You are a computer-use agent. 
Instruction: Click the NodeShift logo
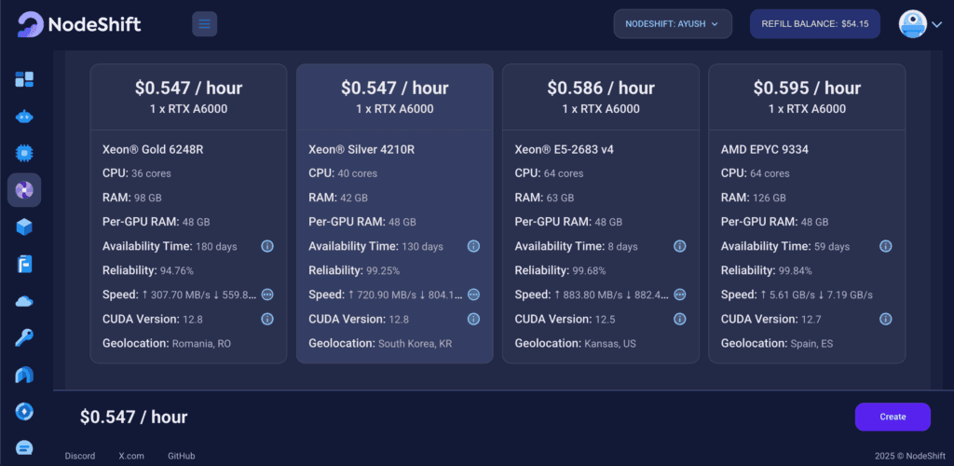[79, 24]
